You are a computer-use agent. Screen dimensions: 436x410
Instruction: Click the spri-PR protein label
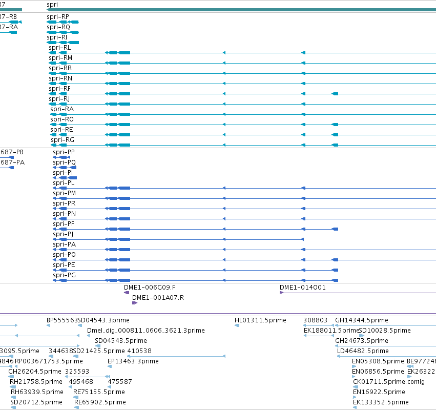tap(64, 203)
